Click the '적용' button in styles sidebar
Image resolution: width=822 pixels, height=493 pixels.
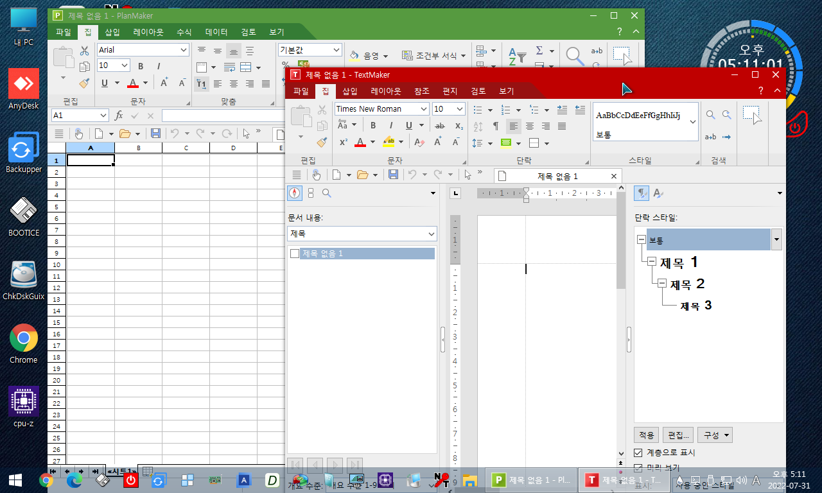(x=647, y=435)
